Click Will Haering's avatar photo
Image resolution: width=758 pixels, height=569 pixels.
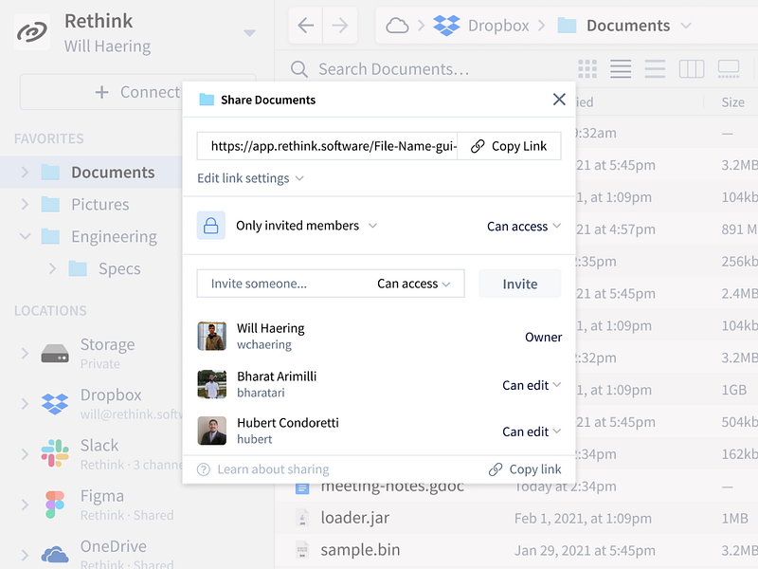tap(211, 336)
